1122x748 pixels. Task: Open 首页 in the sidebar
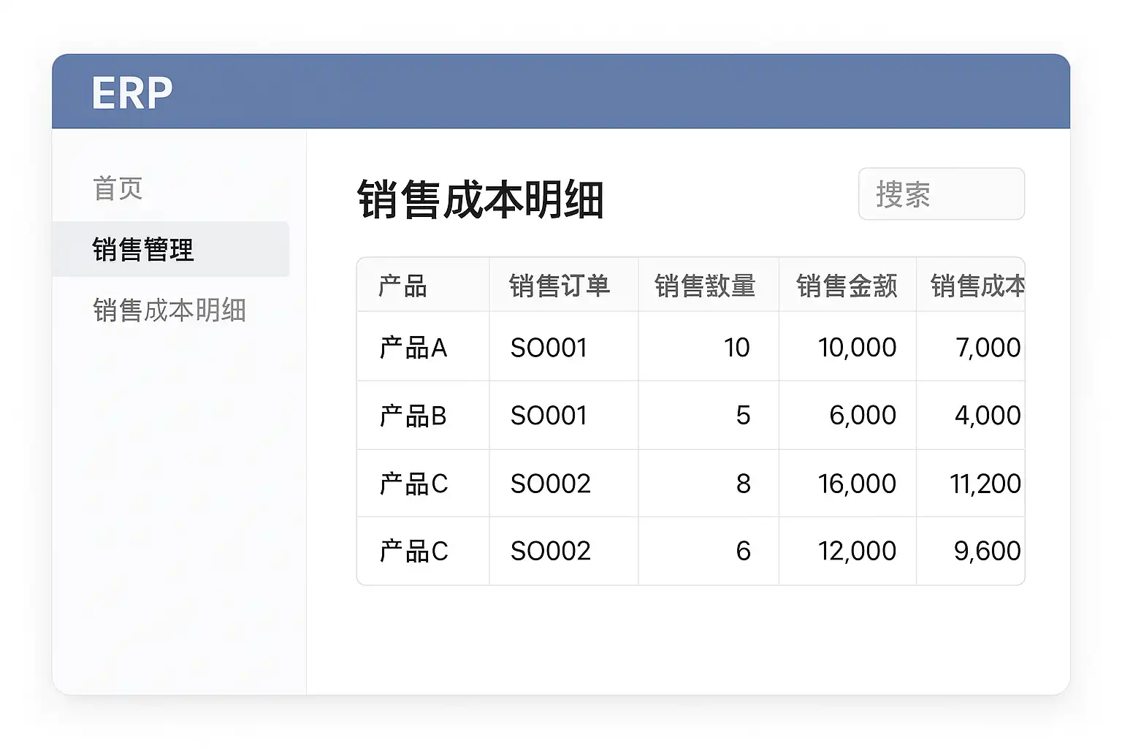tap(118, 188)
